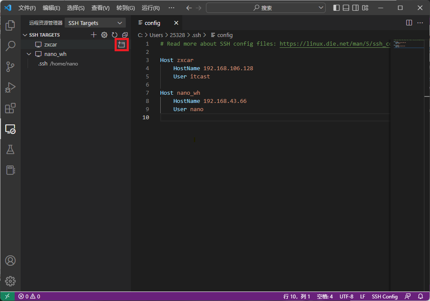Open the 文件(F) menu
Image resolution: width=430 pixels, height=301 pixels.
click(27, 8)
